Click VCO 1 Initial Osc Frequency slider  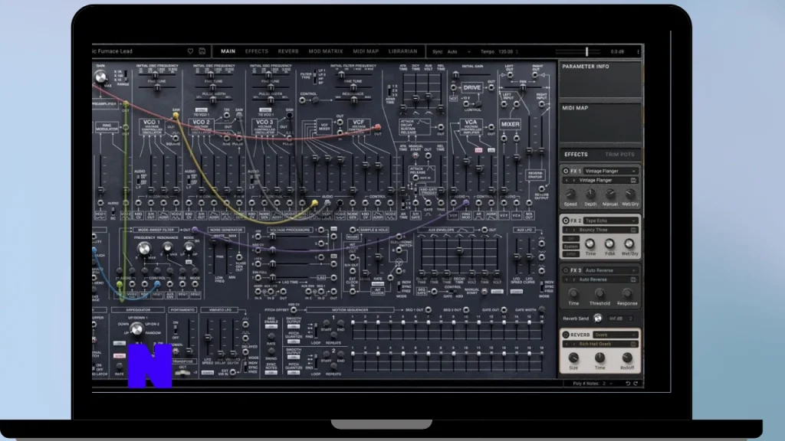click(x=155, y=76)
